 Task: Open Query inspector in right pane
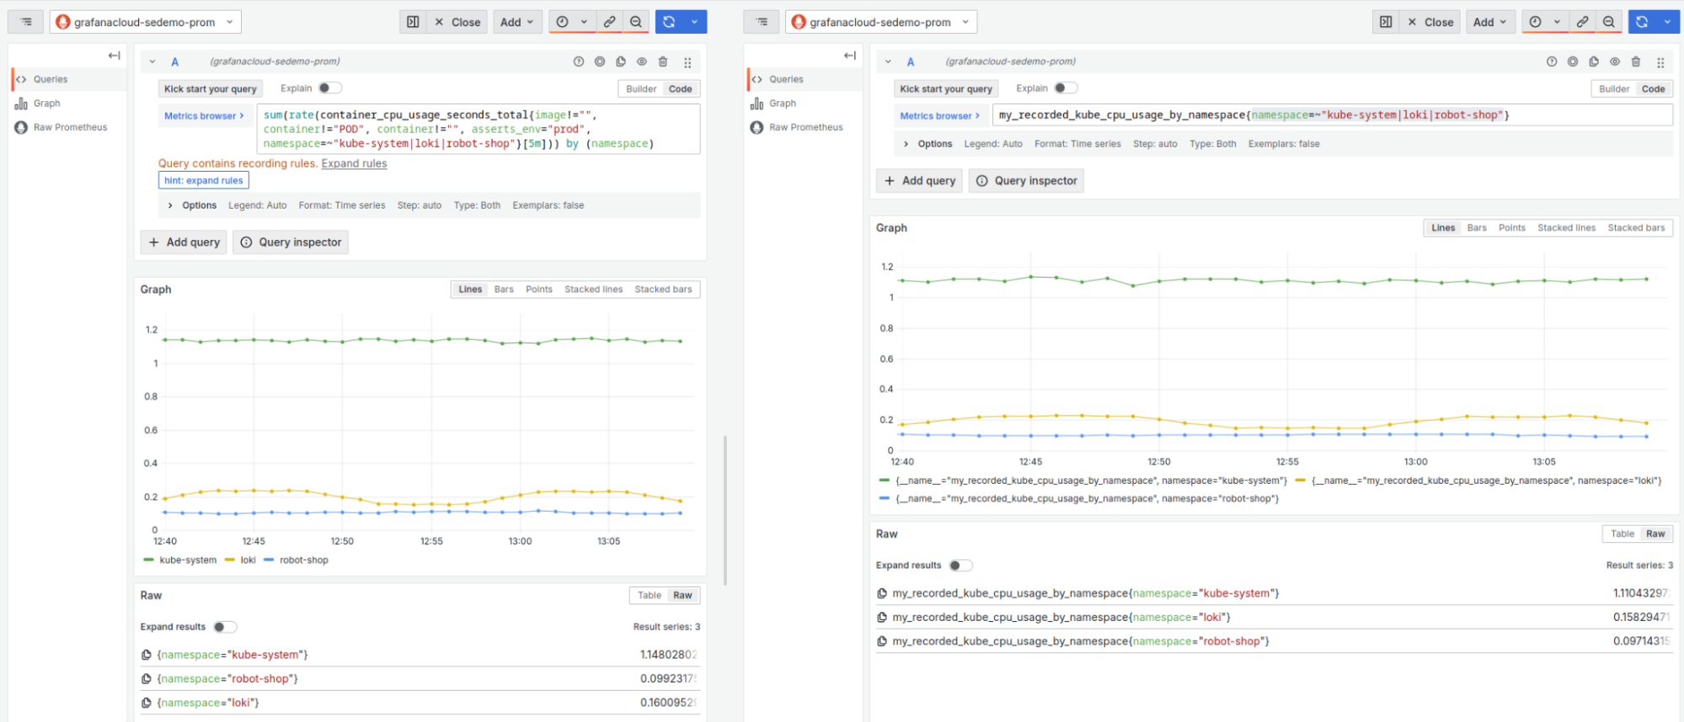point(1027,181)
